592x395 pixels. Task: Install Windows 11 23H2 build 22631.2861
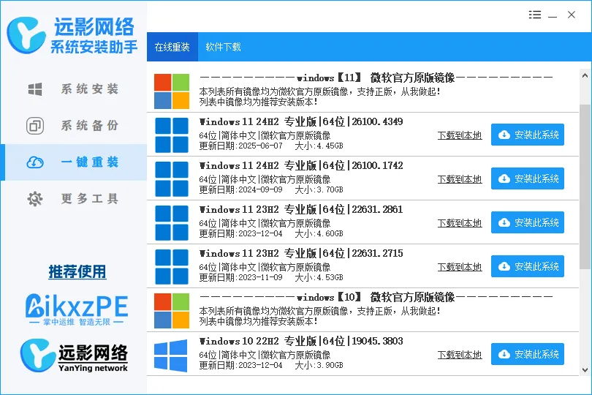[x=528, y=222]
